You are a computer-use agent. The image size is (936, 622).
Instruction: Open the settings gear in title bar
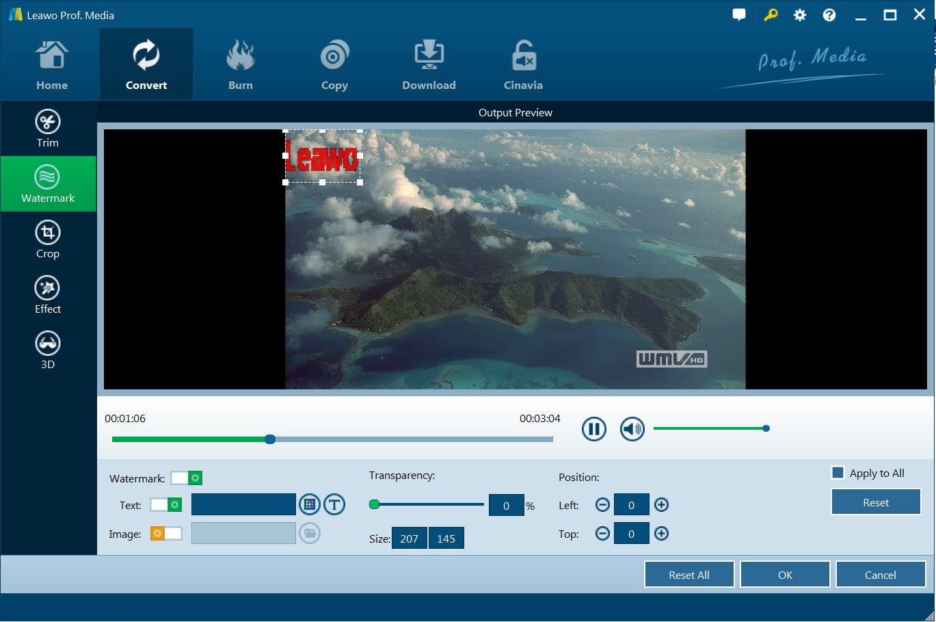[799, 15]
